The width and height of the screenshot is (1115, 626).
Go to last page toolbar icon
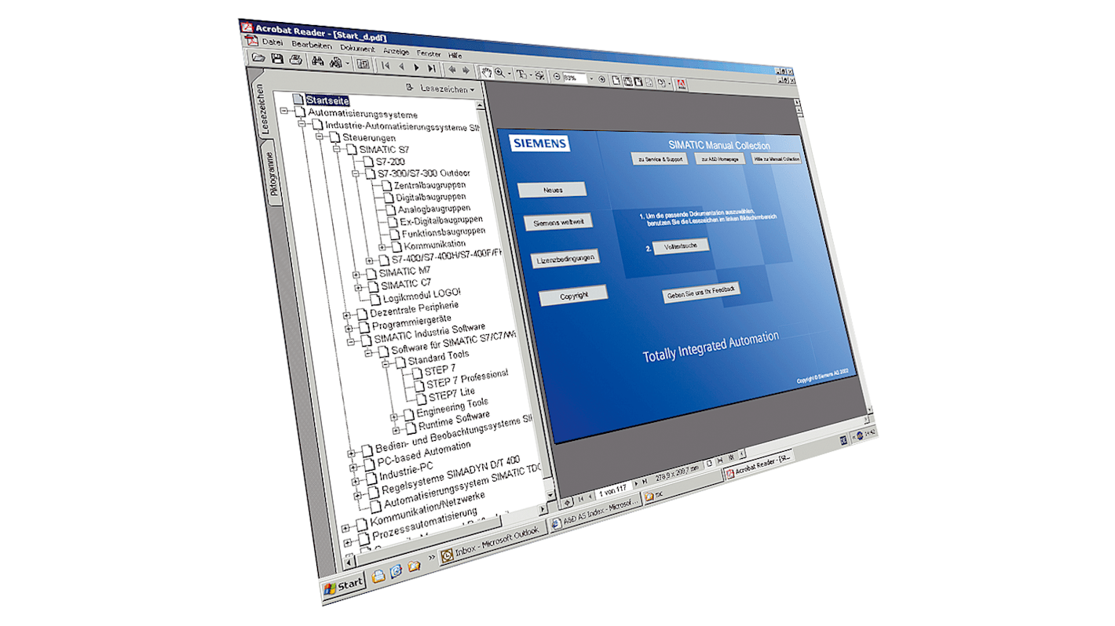[432, 68]
